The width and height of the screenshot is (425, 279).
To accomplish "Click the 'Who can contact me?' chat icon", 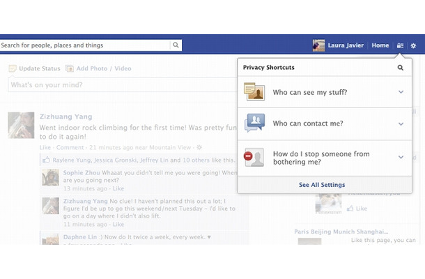I will (x=254, y=123).
